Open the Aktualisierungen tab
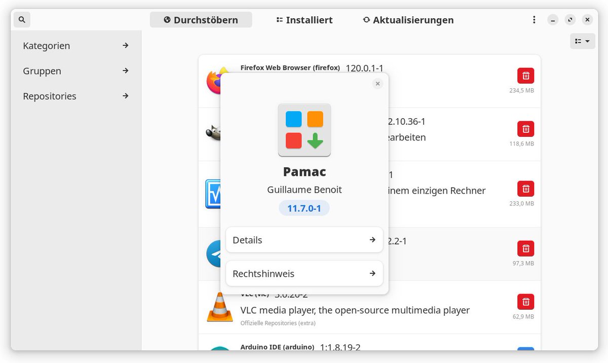 407,20
